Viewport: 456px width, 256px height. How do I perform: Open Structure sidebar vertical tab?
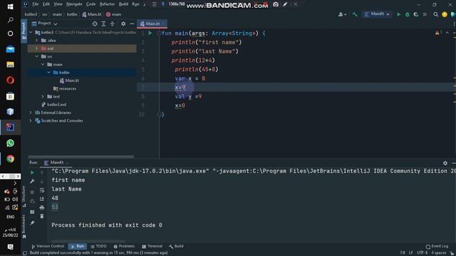[24, 196]
